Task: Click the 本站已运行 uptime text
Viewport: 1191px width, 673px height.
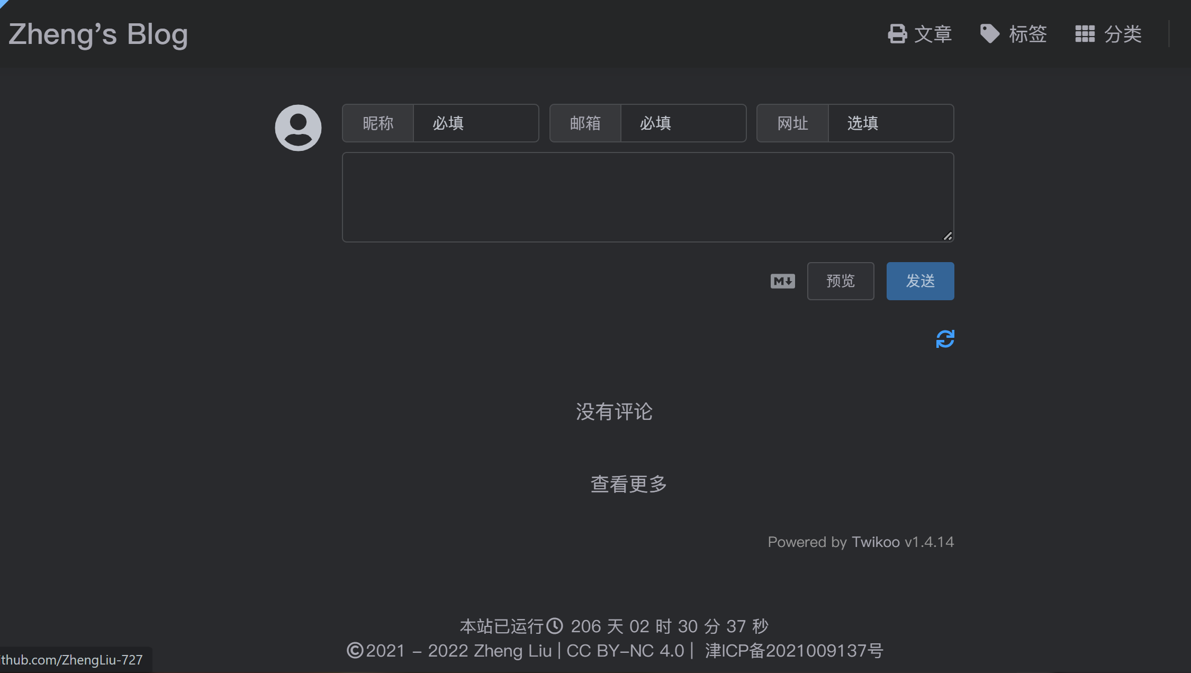Action: (502, 626)
